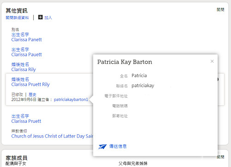Open contributor patriciakaybarton1 profile link
Image resolution: width=231 pixels, height=167 pixels.
[71, 100]
